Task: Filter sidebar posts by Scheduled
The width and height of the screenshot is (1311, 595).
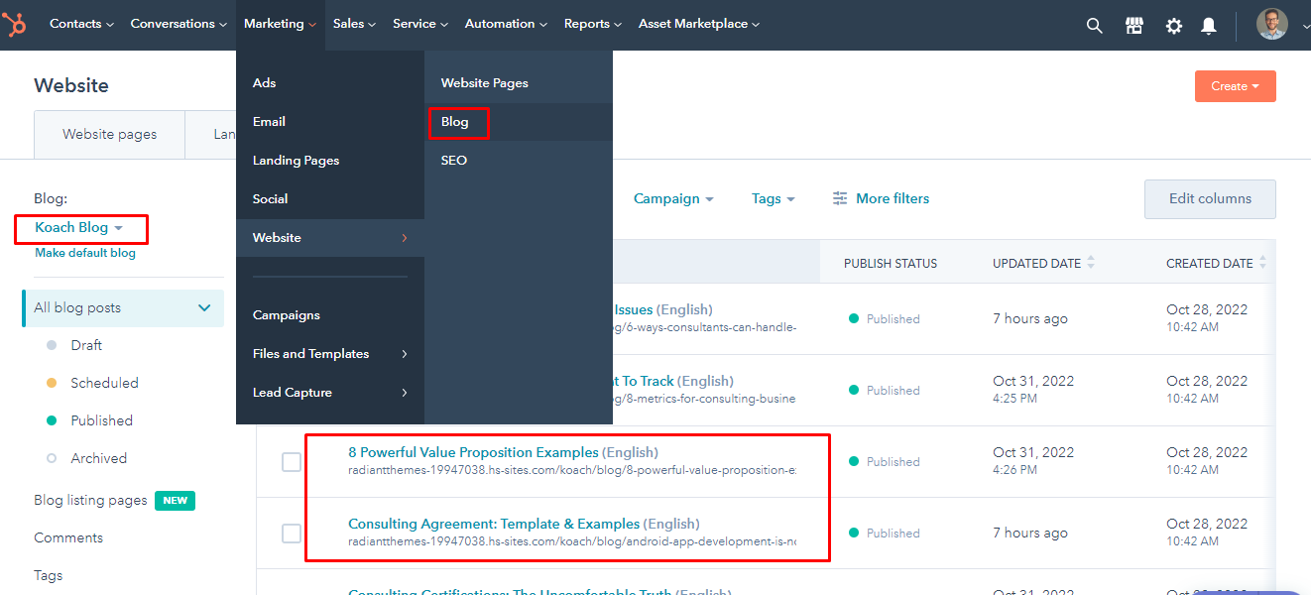Action: pos(104,383)
